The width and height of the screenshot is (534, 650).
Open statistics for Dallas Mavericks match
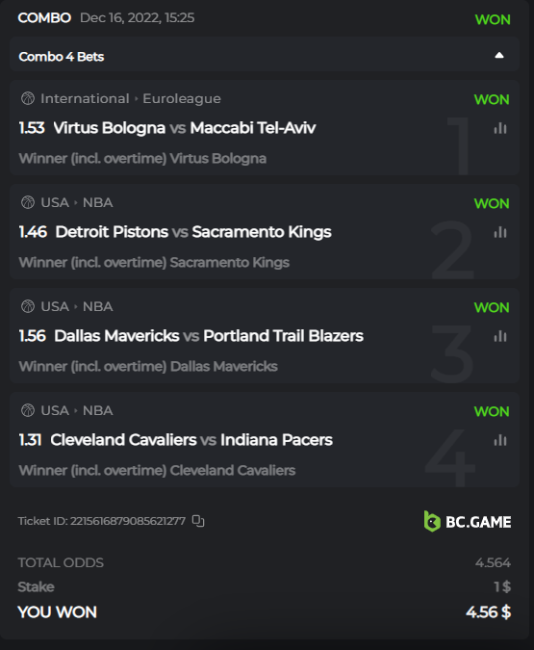click(500, 336)
